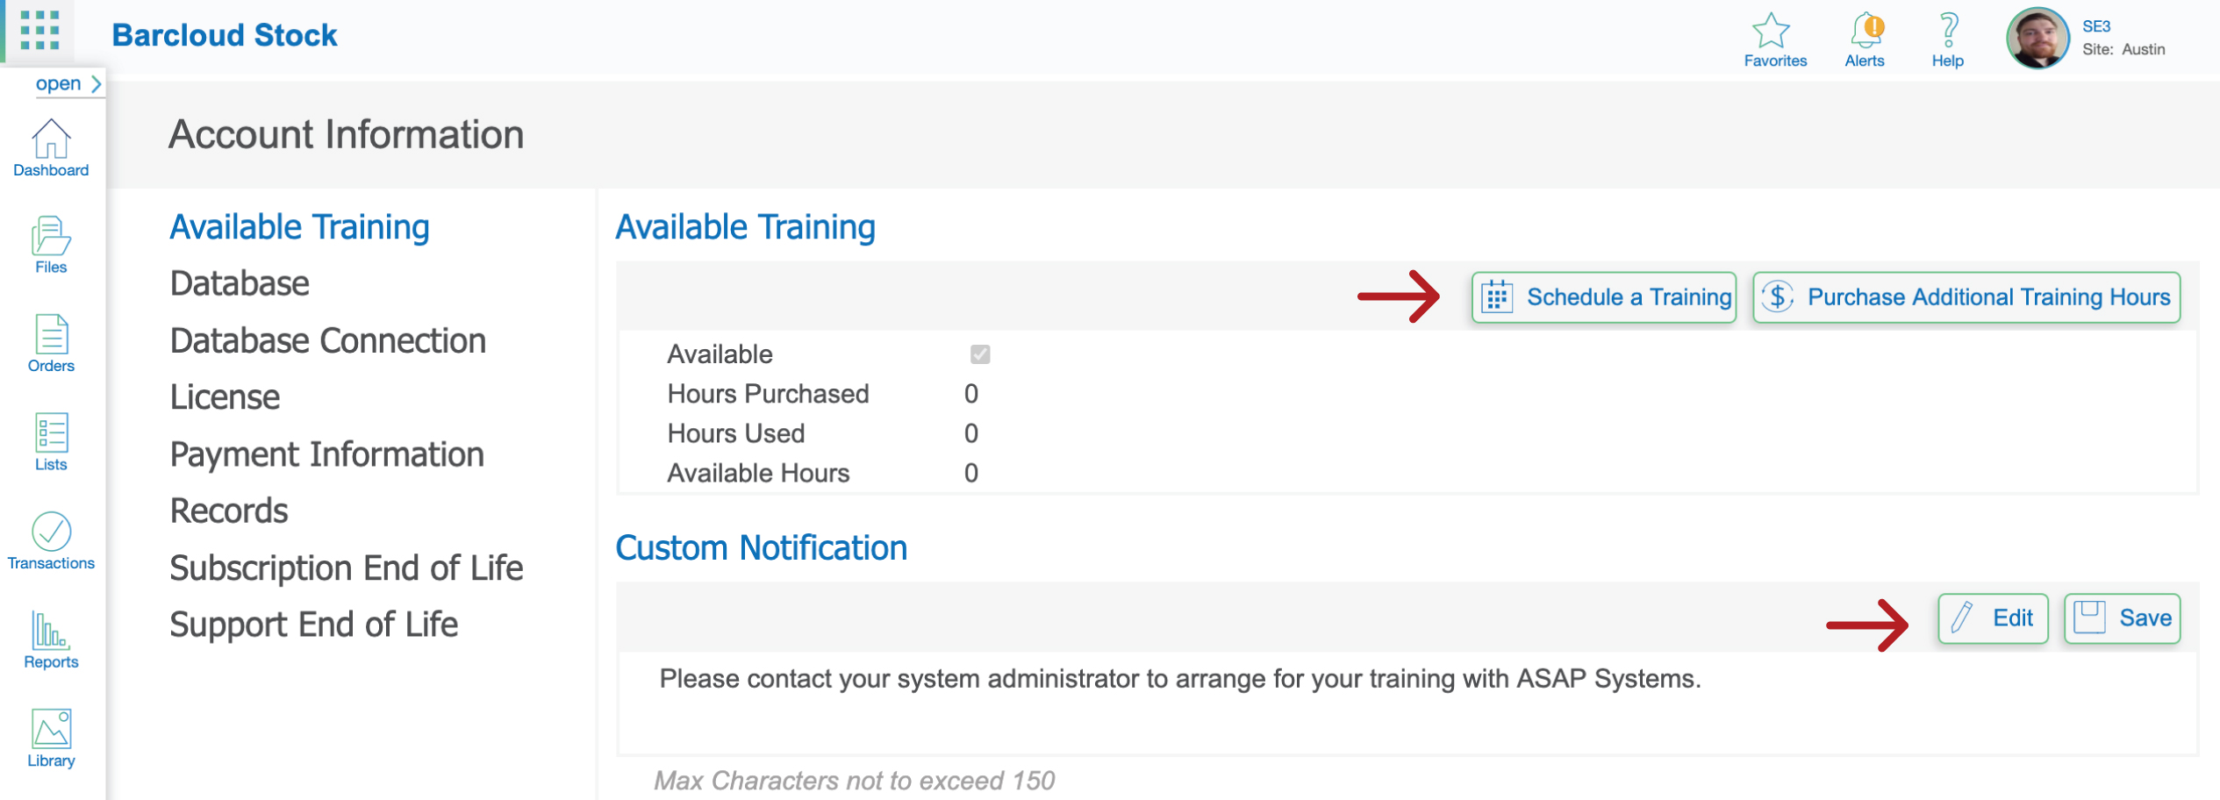Open the app grid menu icon

coord(39,31)
